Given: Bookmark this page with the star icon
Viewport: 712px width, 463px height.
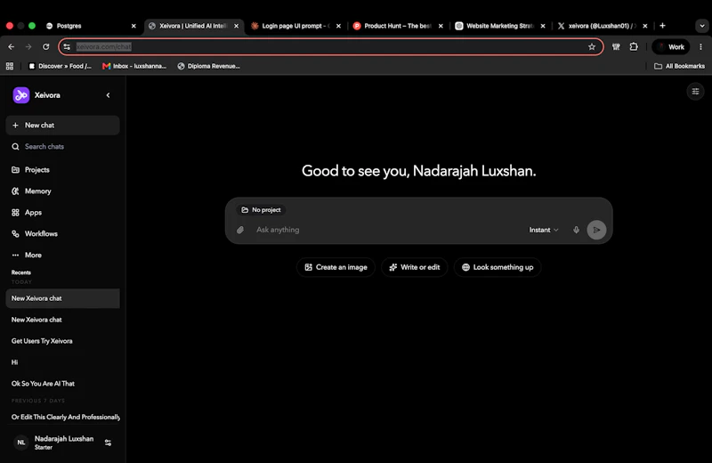Looking at the screenshot, I should tap(592, 47).
